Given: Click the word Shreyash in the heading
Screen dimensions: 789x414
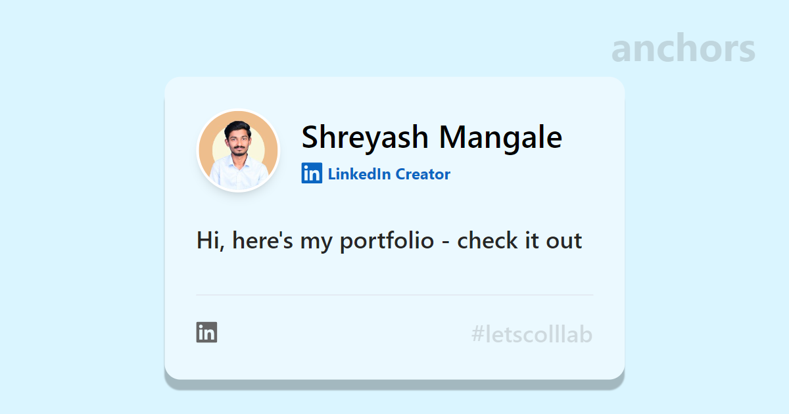Looking at the screenshot, I should coord(365,137).
